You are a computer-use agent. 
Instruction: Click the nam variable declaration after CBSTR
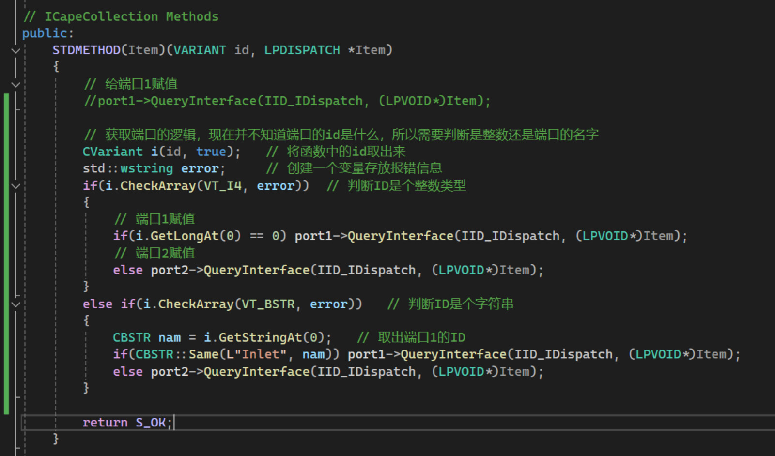[x=170, y=337]
